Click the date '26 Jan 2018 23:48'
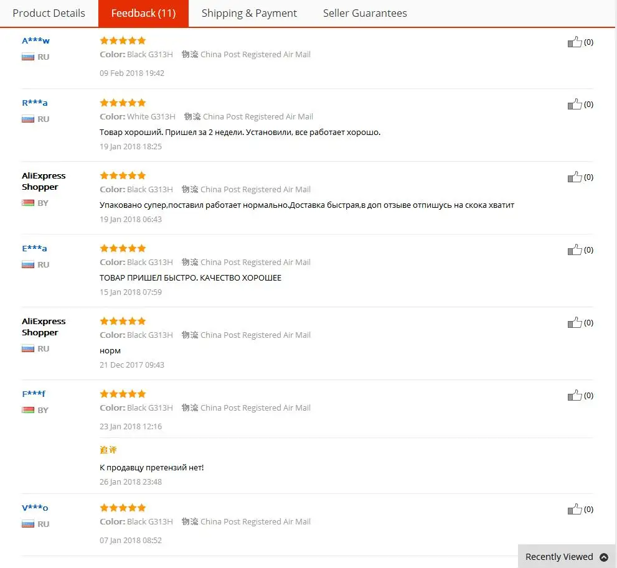This screenshot has height=568, width=617. 131,482
